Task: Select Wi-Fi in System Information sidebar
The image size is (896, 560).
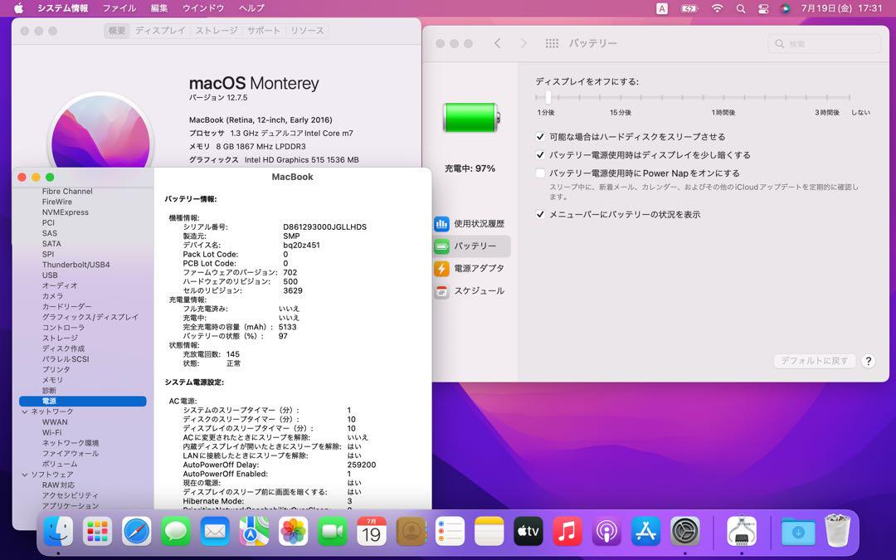Action: pyautogui.click(x=52, y=432)
